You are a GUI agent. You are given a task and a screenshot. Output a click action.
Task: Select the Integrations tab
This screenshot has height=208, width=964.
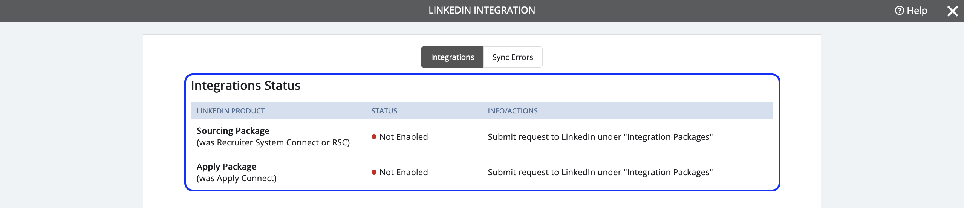click(452, 57)
